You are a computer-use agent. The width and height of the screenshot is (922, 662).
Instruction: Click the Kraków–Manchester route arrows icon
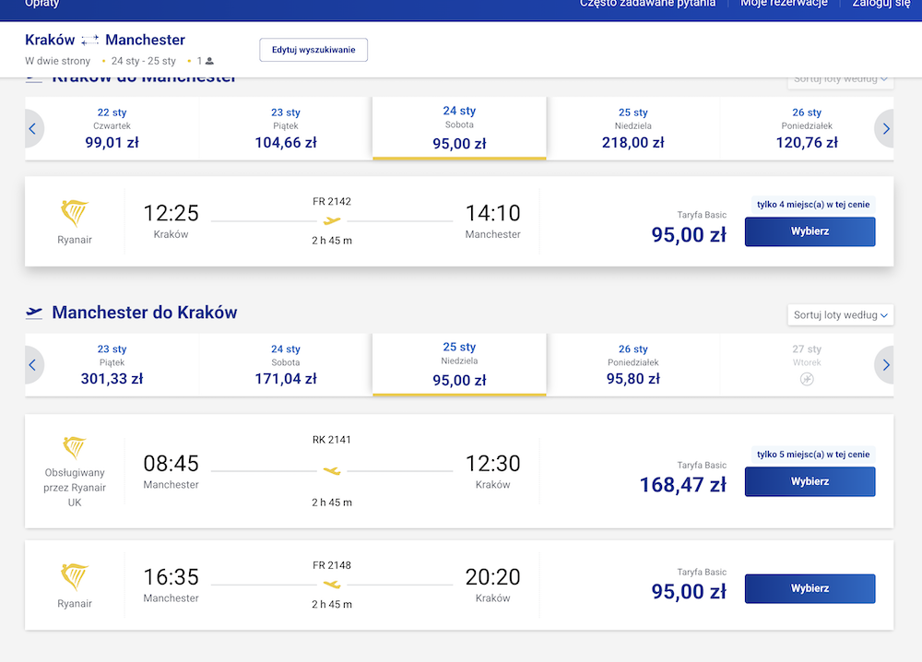coord(90,41)
